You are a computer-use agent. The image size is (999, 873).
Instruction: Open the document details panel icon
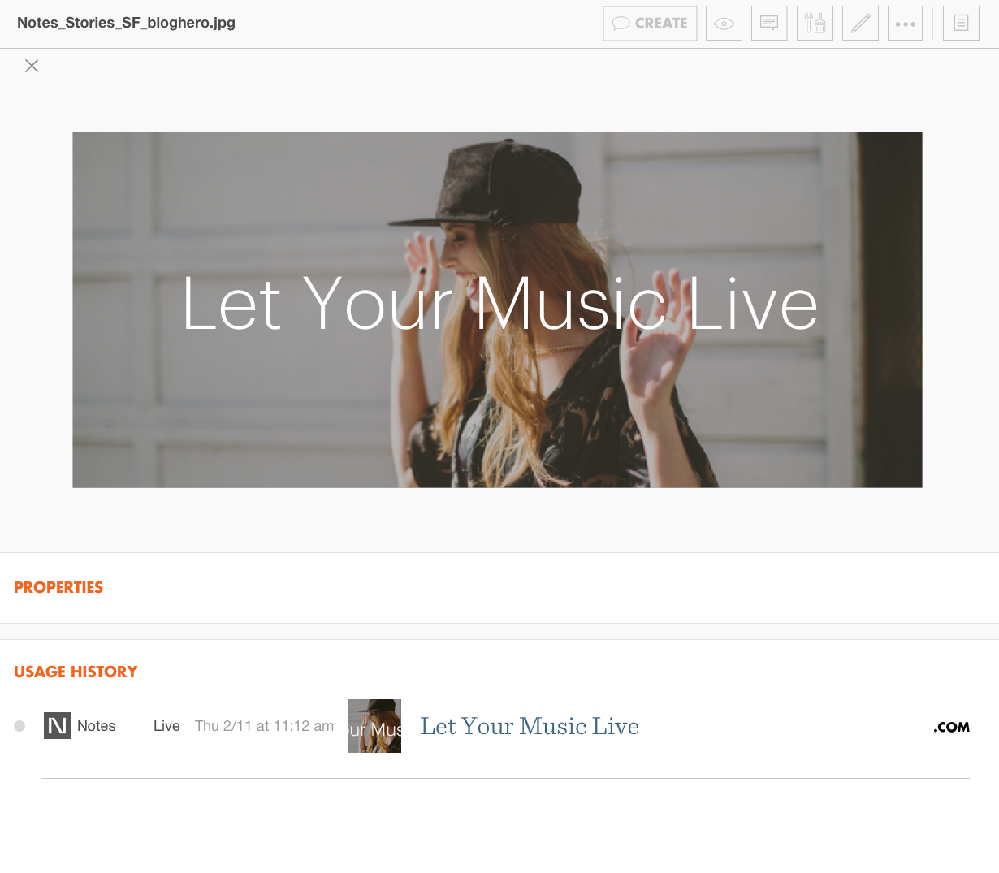click(961, 24)
